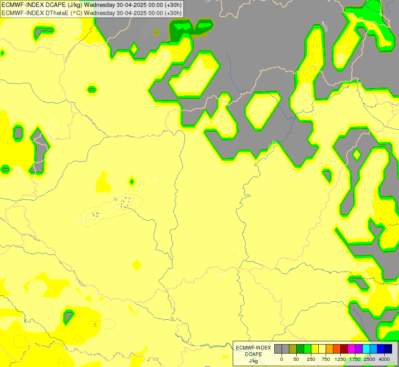
Task: Click the '50' legend scale value
Action: pyautogui.click(x=296, y=359)
